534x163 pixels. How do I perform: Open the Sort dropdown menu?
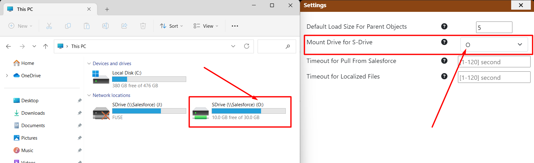(x=171, y=26)
